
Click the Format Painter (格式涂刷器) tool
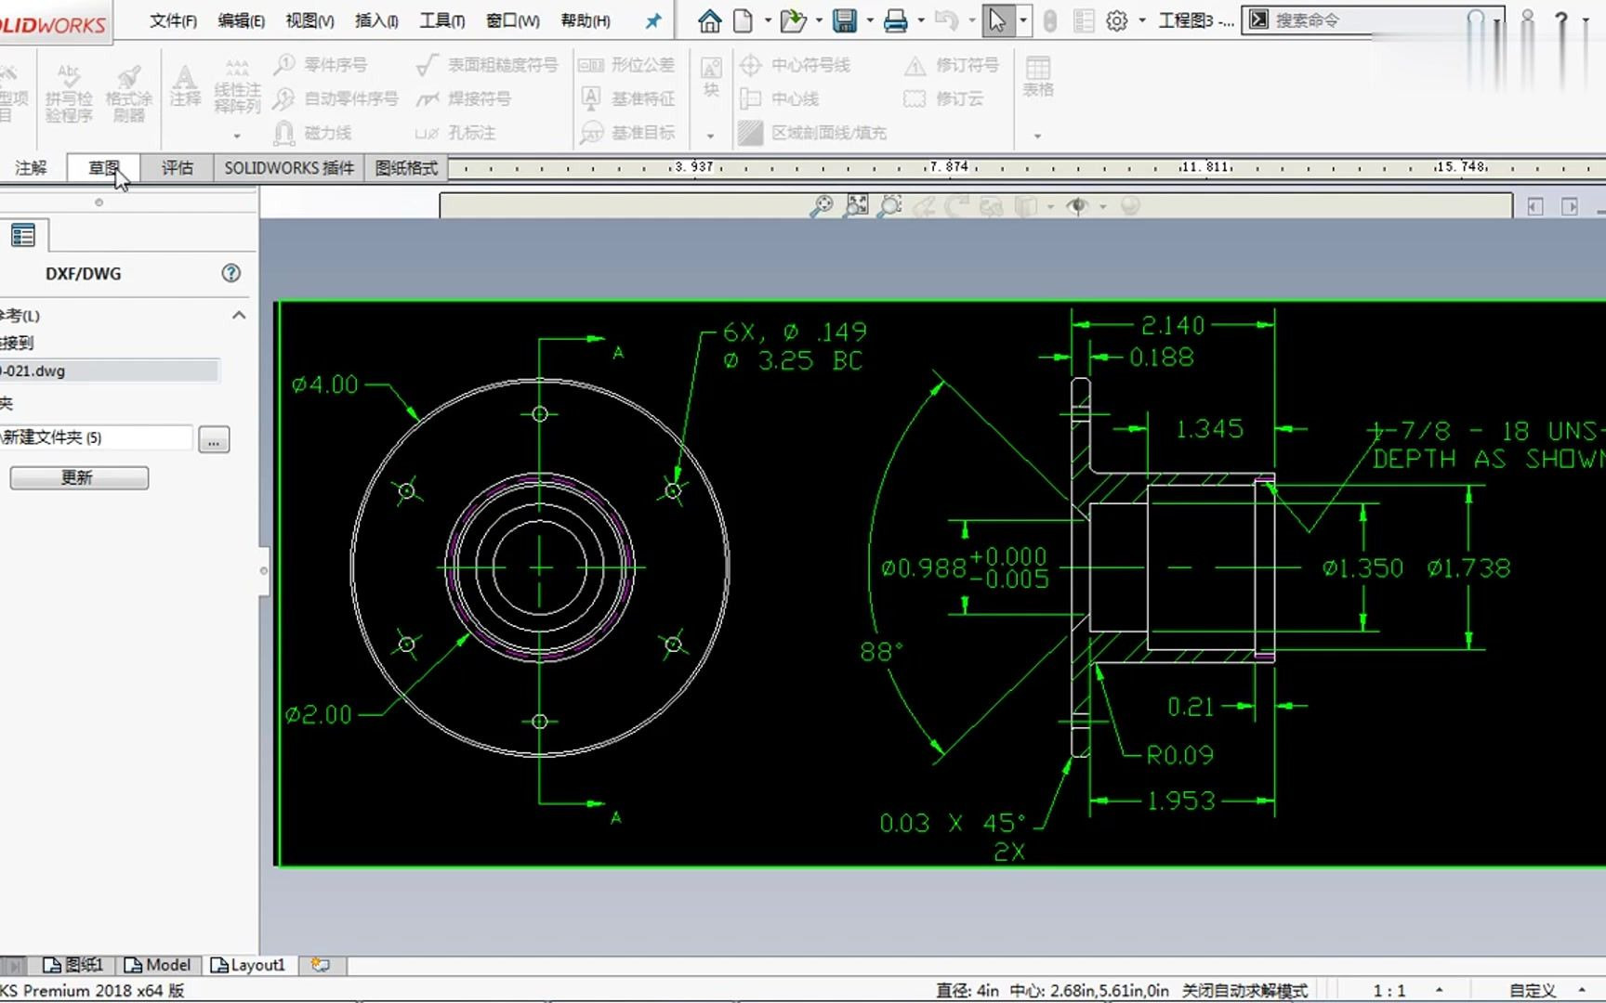128,93
